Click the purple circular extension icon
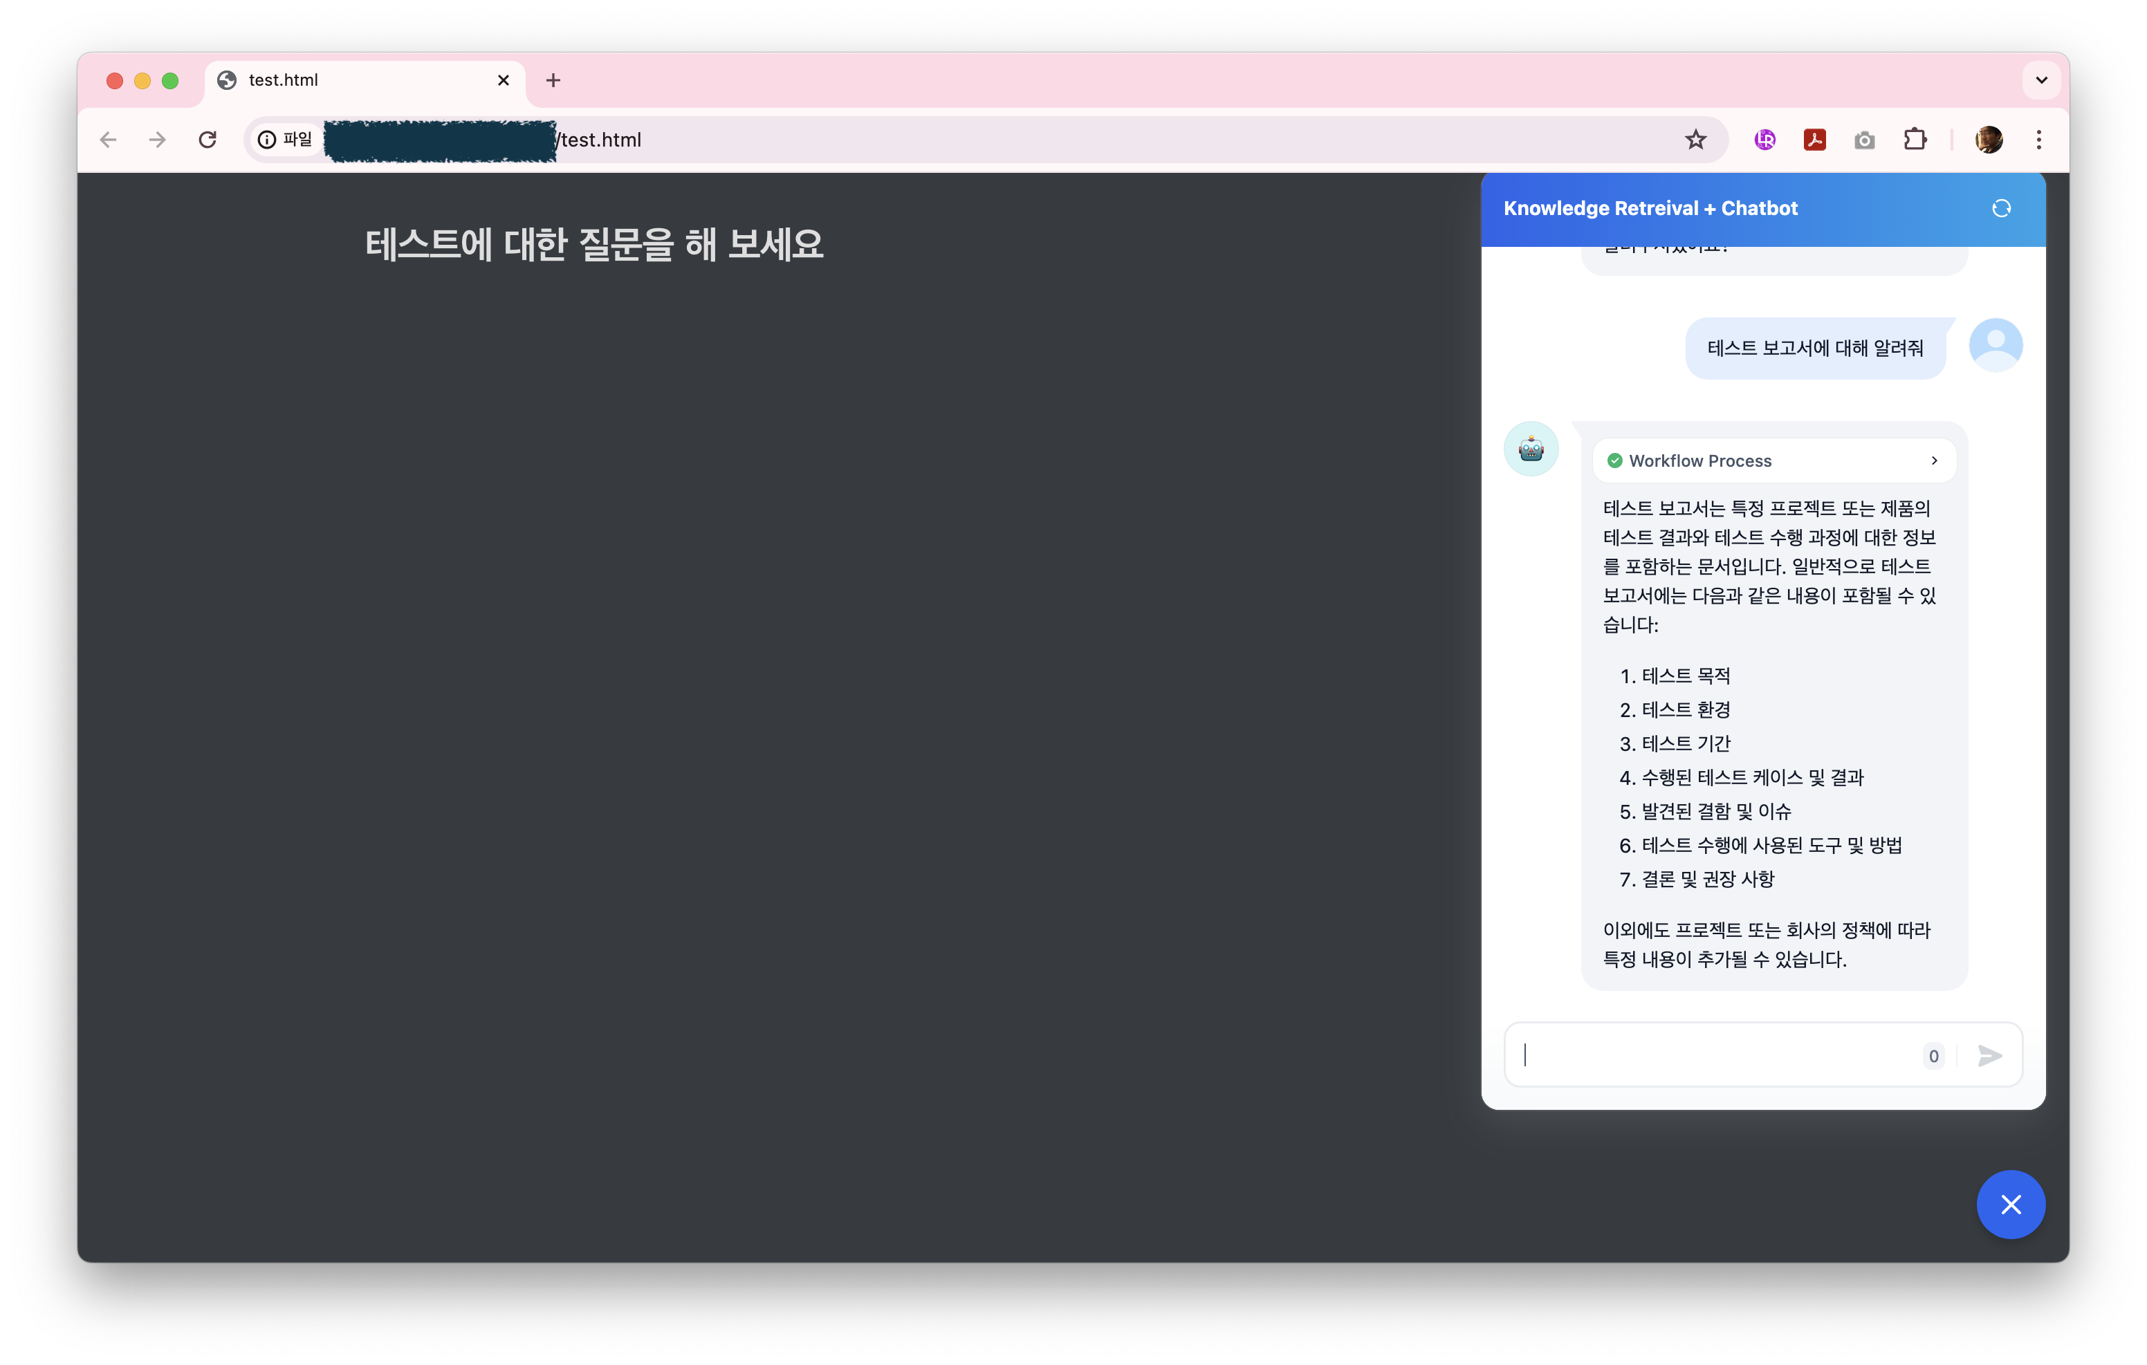Image resolution: width=2147 pixels, height=1365 pixels. tap(1764, 140)
